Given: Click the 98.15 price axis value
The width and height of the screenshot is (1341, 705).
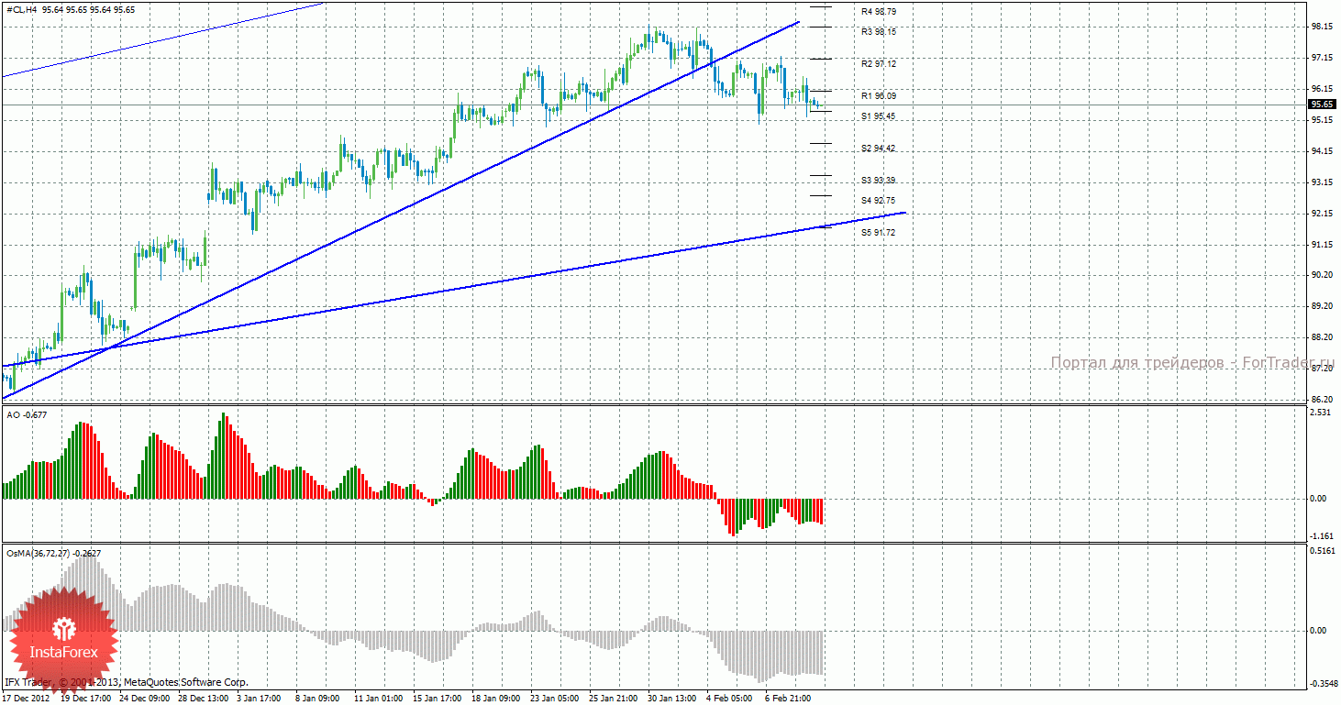Looking at the screenshot, I should [x=1322, y=27].
